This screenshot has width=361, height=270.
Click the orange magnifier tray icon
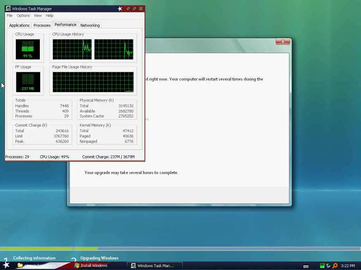pyautogui.click(x=335, y=266)
